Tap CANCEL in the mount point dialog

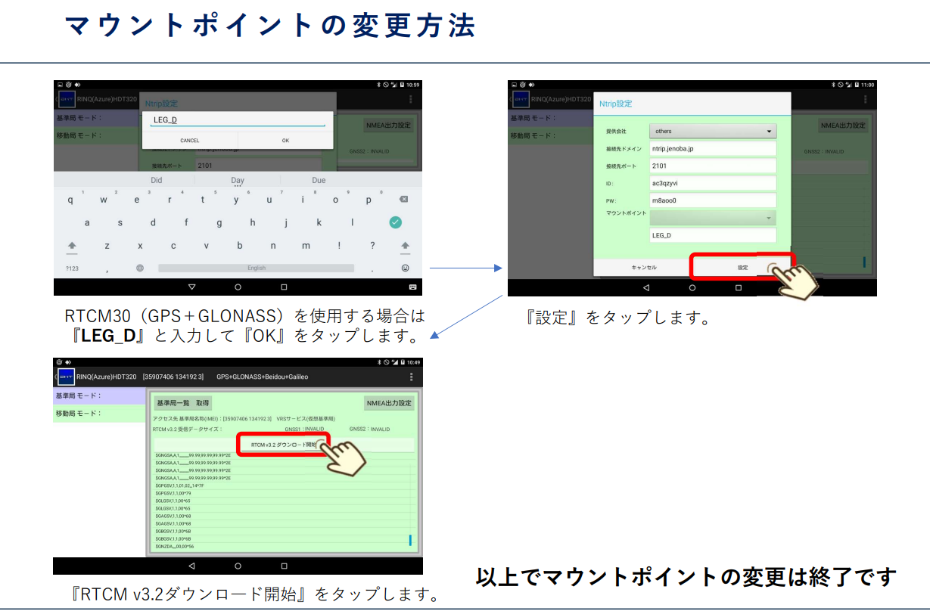[x=189, y=141]
